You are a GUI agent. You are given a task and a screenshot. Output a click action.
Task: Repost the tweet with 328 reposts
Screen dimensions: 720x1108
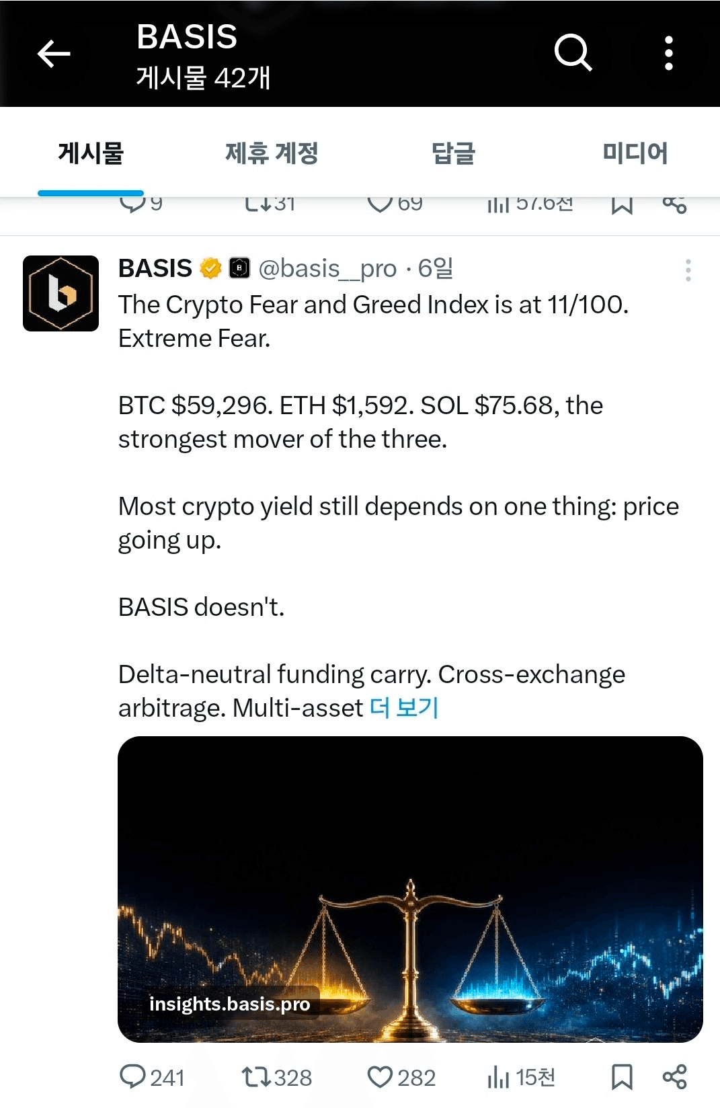[276, 1077]
